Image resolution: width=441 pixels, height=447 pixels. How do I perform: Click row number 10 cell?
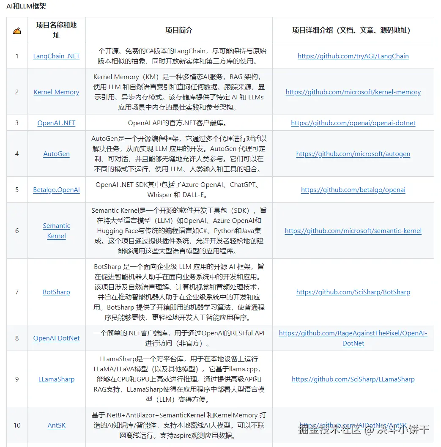[17, 425]
